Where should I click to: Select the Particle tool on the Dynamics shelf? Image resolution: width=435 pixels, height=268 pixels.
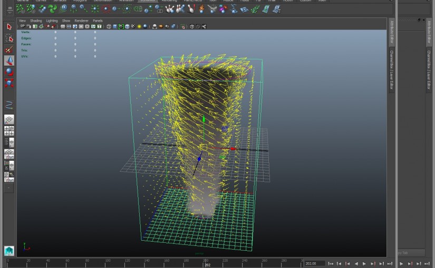tap(20, 9)
